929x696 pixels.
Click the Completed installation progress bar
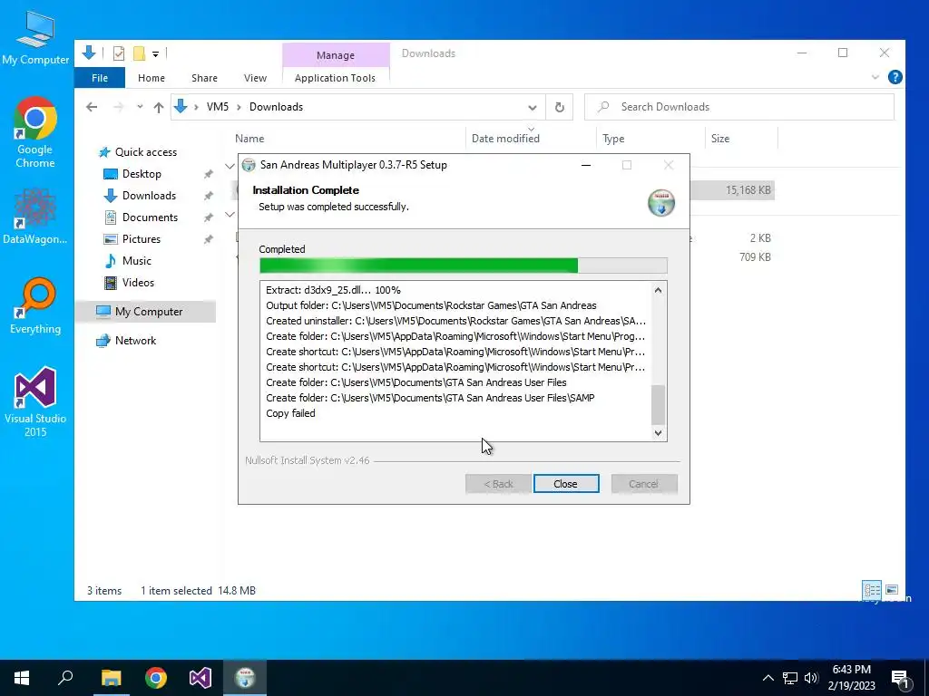(463, 266)
